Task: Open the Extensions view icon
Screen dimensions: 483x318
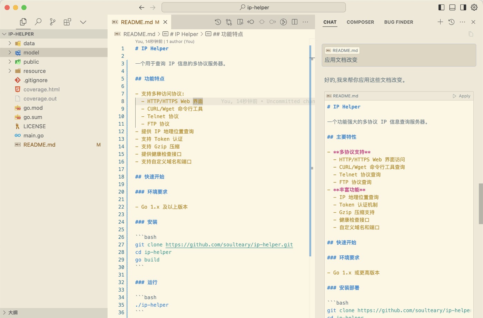Action: [x=67, y=22]
